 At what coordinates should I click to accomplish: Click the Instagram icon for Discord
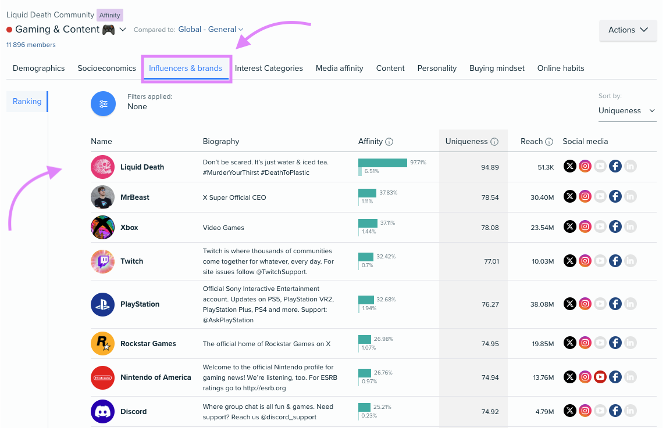[x=585, y=411]
